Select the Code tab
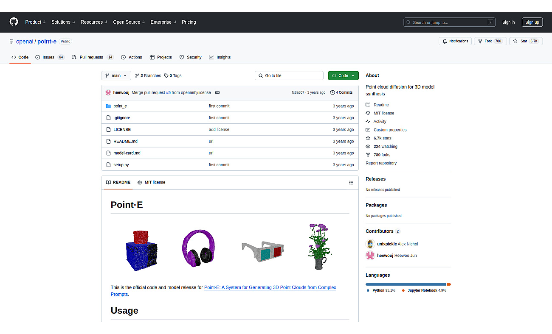 [20, 57]
